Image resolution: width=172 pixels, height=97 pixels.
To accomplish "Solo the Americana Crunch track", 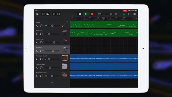I will tap(41, 59).
